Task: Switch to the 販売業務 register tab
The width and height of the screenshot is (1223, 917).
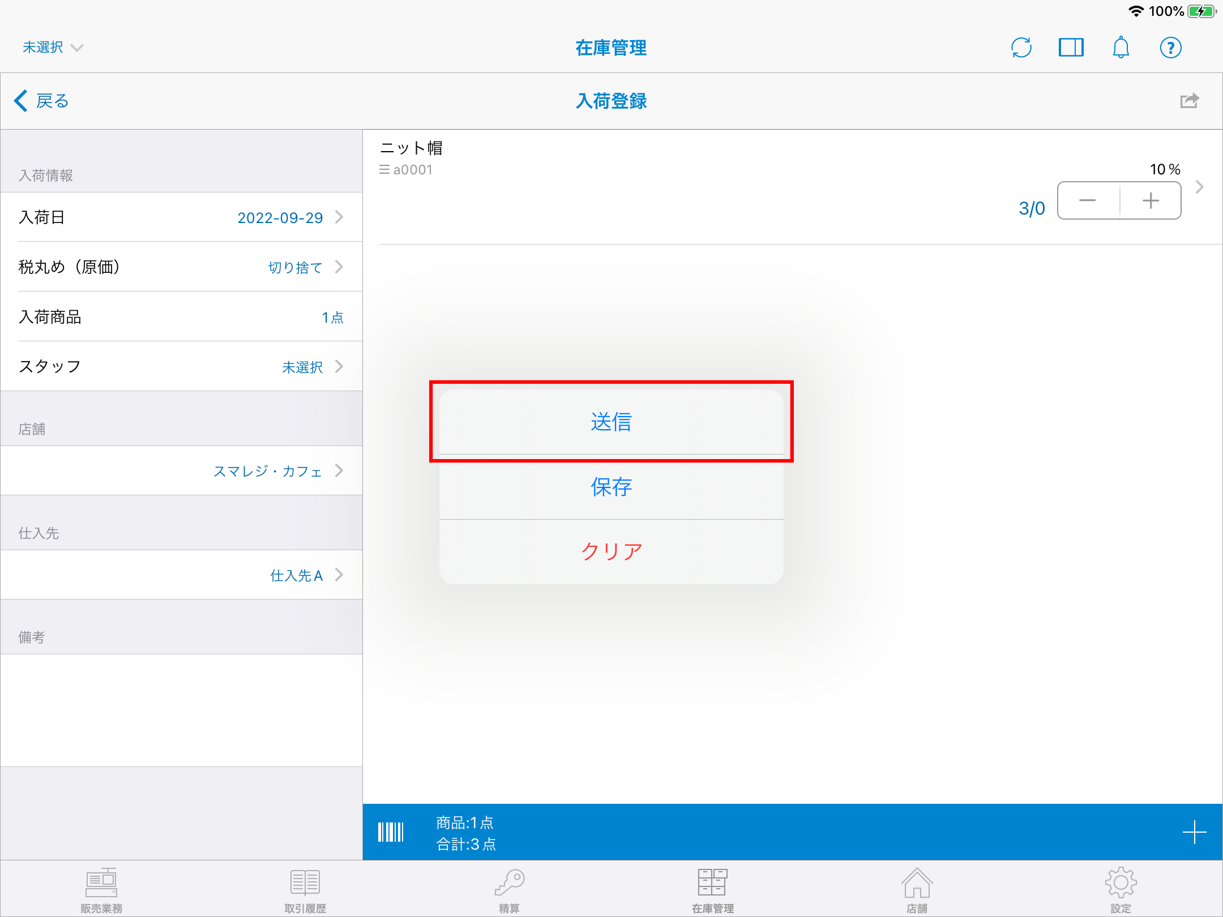Action: coord(101,890)
